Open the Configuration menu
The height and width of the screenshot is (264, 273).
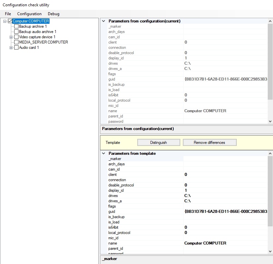click(29, 14)
